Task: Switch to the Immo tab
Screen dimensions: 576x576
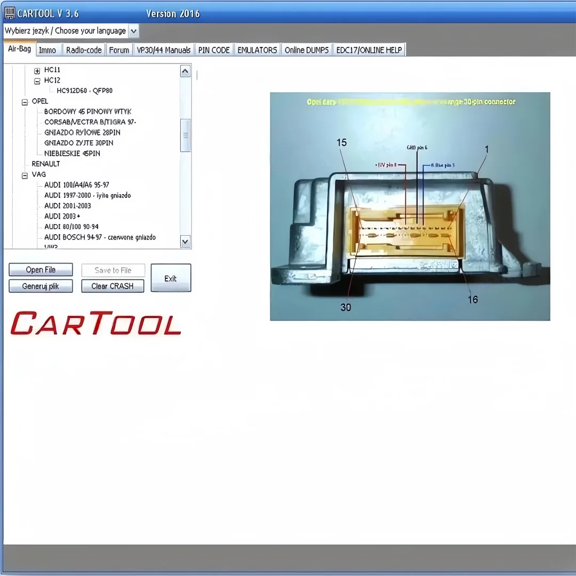Action: (x=47, y=50)
